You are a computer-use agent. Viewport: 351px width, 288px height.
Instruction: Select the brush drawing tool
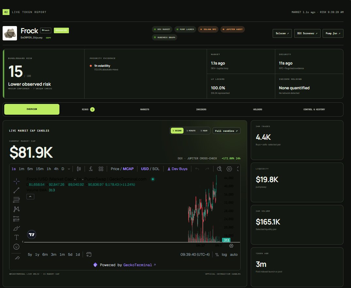click(x=16, y=228)
